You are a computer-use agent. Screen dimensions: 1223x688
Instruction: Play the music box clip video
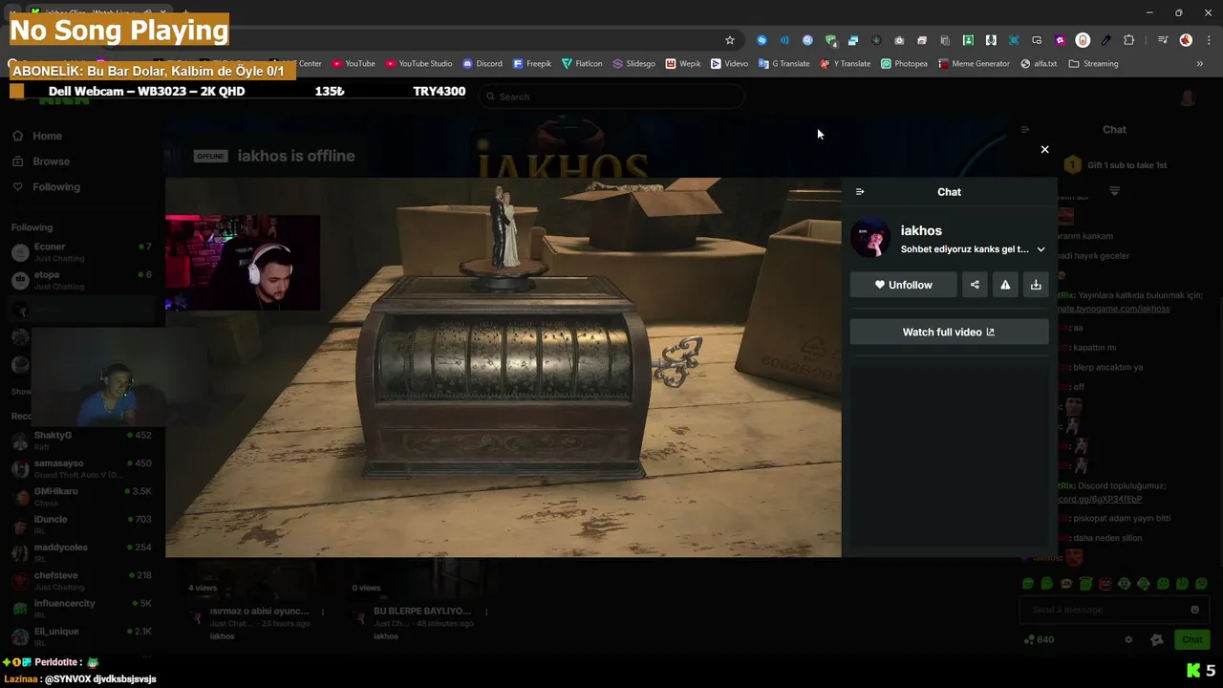coord(503,367)
